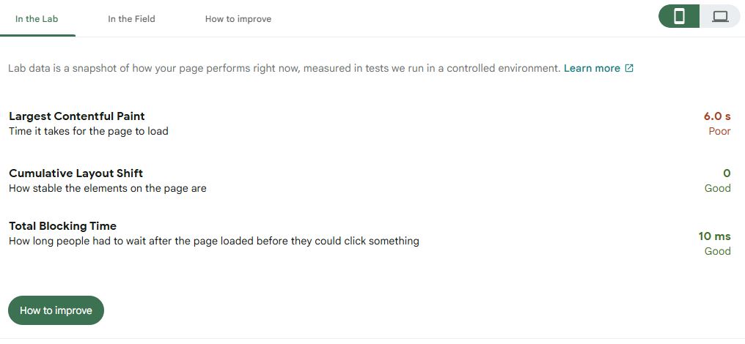The width and height of the screenshot is (745, 344).
Task: Click the "How stable the elements" description
Action: (x=108, y=188)
